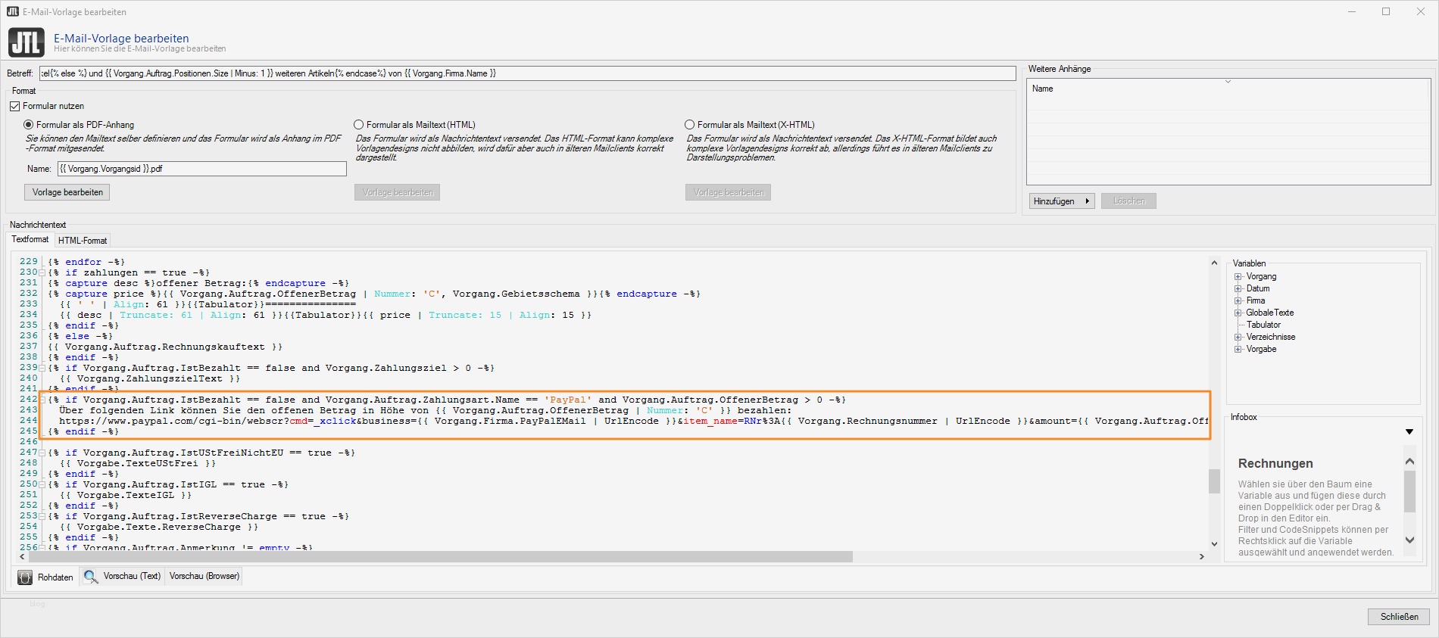Open the Vorschau (Text) tab
The width and height of the screenshot is (1439, 638).
coord(123,577)
